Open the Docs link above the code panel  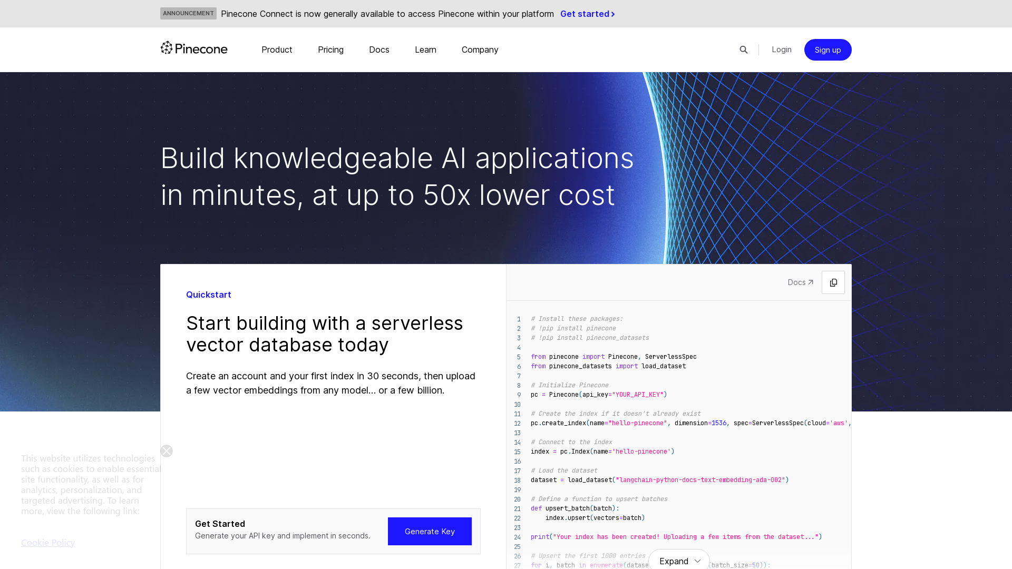point(801,282)
